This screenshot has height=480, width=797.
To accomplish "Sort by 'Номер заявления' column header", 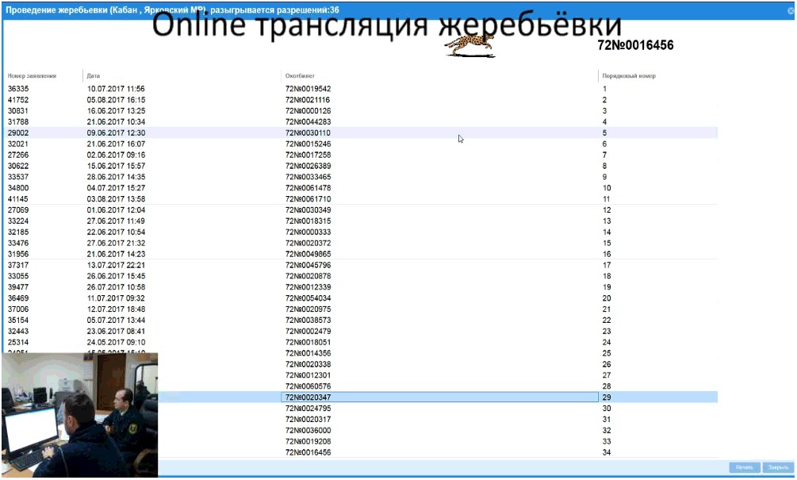I will coord(33,76).
